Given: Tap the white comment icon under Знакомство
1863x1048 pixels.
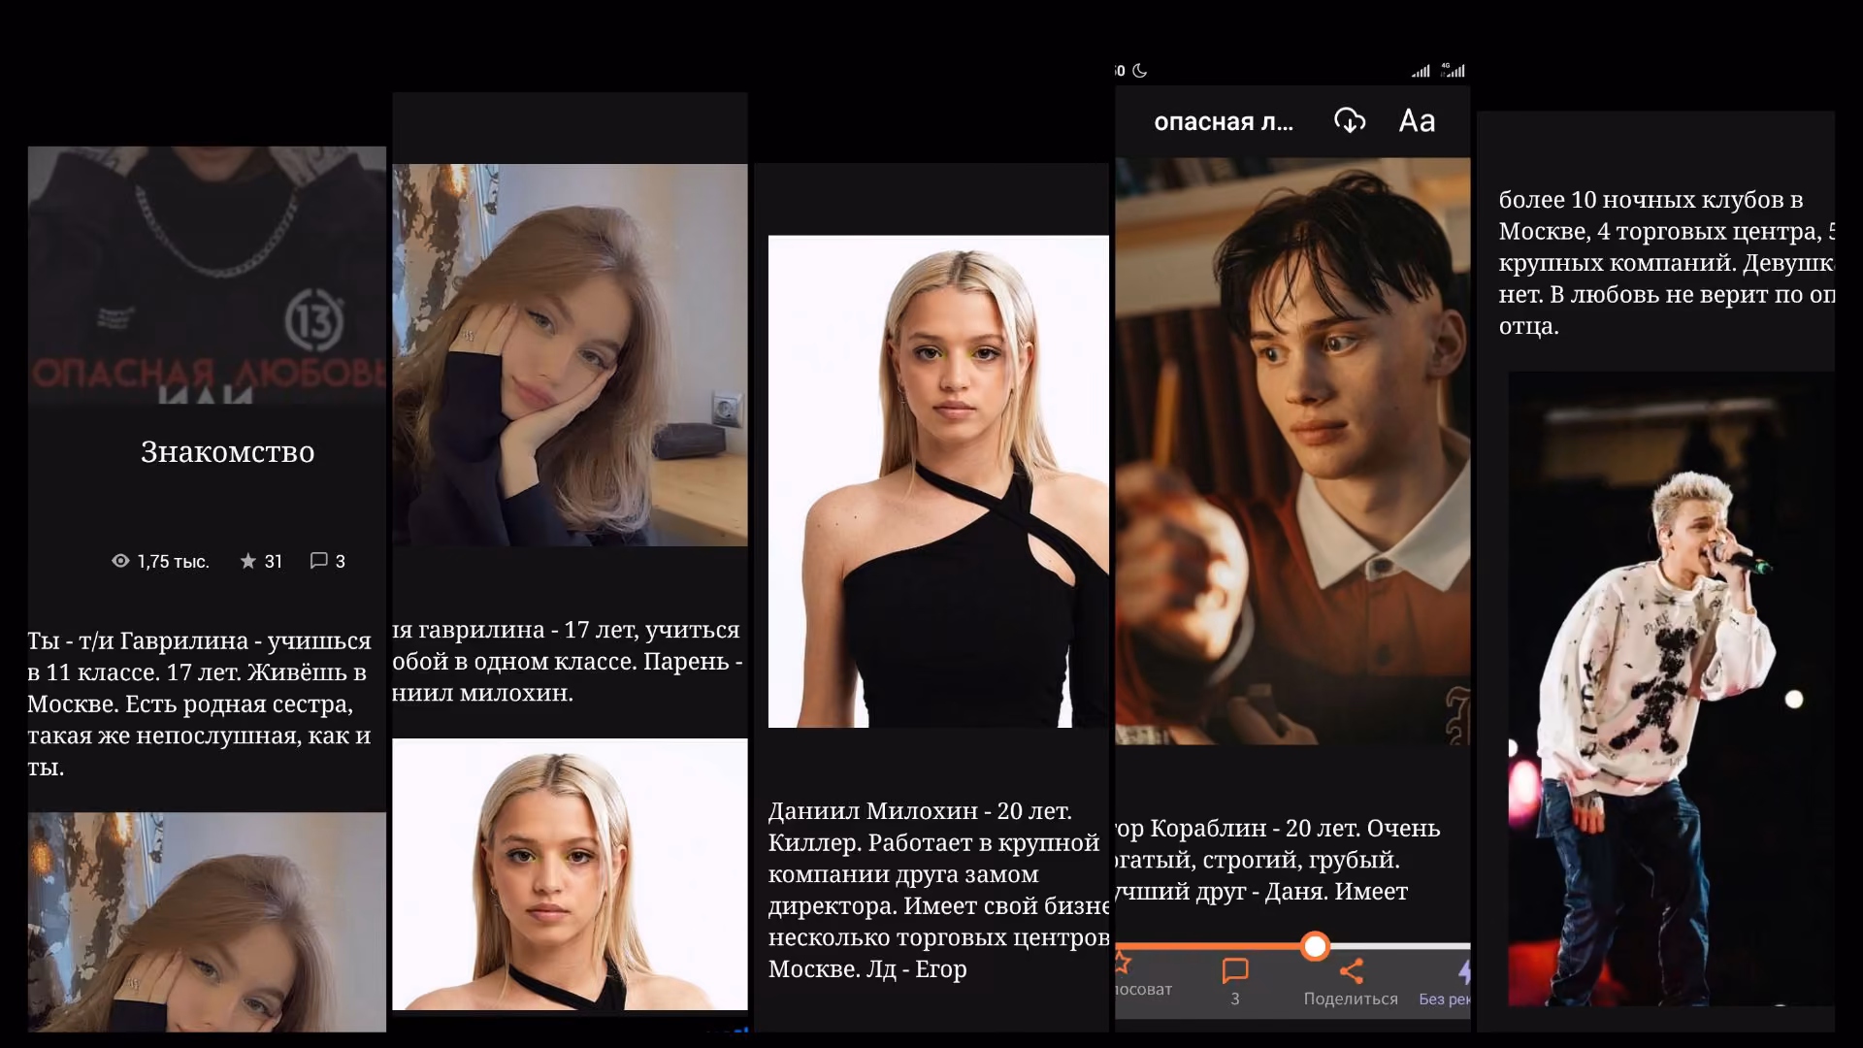Looking at the screenshot, I should (318, 561).
